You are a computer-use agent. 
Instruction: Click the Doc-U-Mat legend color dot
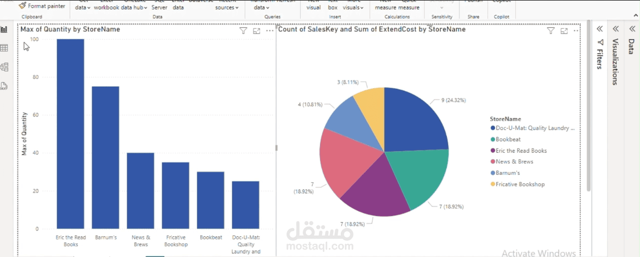492,128
